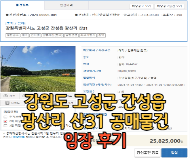
Task: Select the notice date 2024-09-04
Action: pos(150,15)
